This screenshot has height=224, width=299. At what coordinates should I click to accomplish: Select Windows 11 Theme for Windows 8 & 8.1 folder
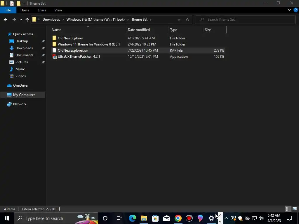pos(89,44)
